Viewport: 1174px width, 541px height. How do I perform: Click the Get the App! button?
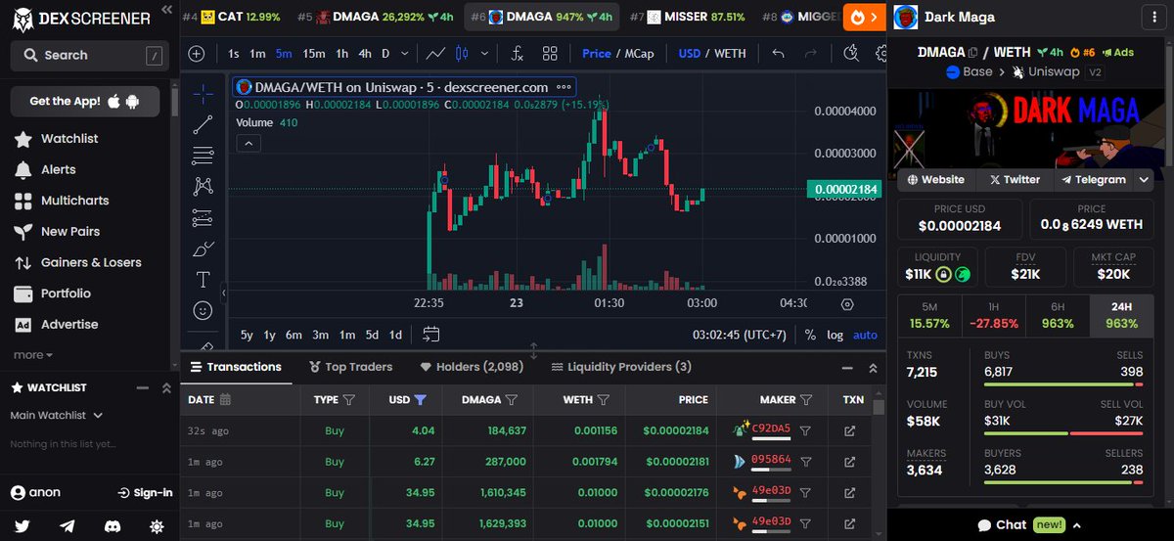point(85,101)
